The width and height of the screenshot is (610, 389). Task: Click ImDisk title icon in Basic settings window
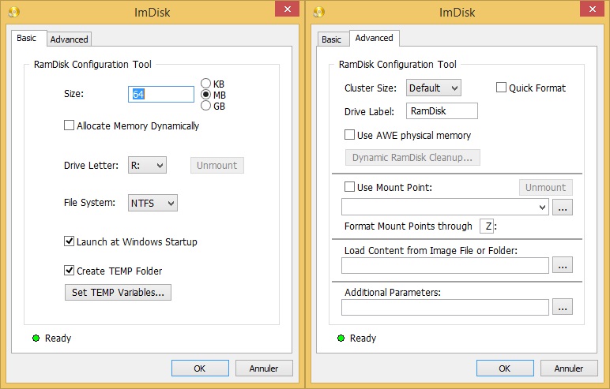(x=13, y=12)
